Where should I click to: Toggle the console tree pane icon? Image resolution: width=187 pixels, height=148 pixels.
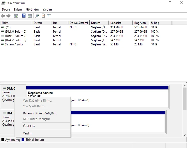[x=16, y=16]
